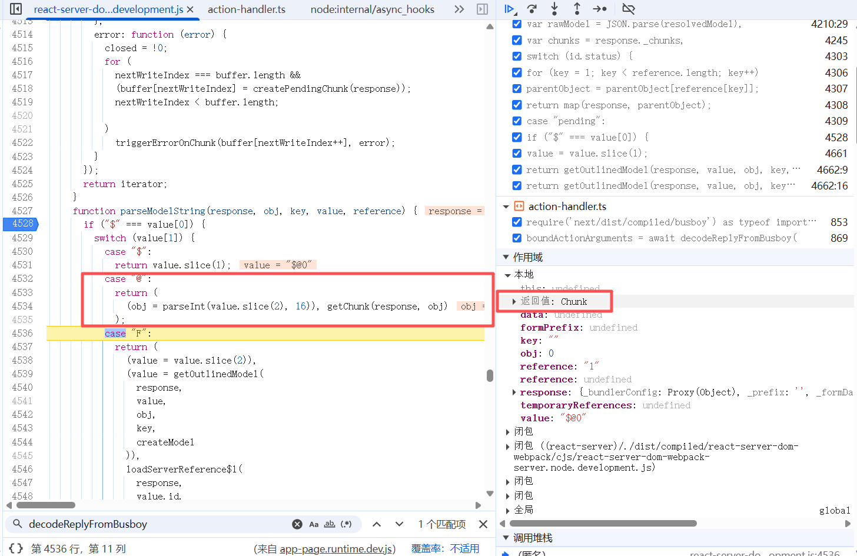Toggle match case in search
The width and height of the screenshot is (857, 556).
click(314, 524)
